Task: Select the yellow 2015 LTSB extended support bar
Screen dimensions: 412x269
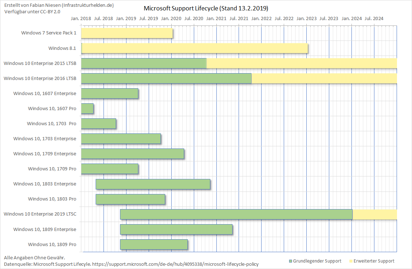Action: [302, 63]
